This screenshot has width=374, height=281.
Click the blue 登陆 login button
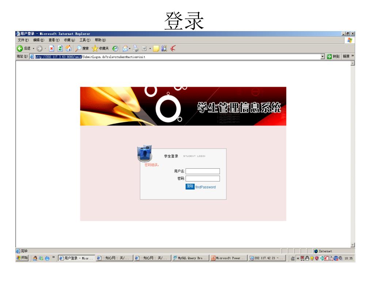tap(190, 186)
